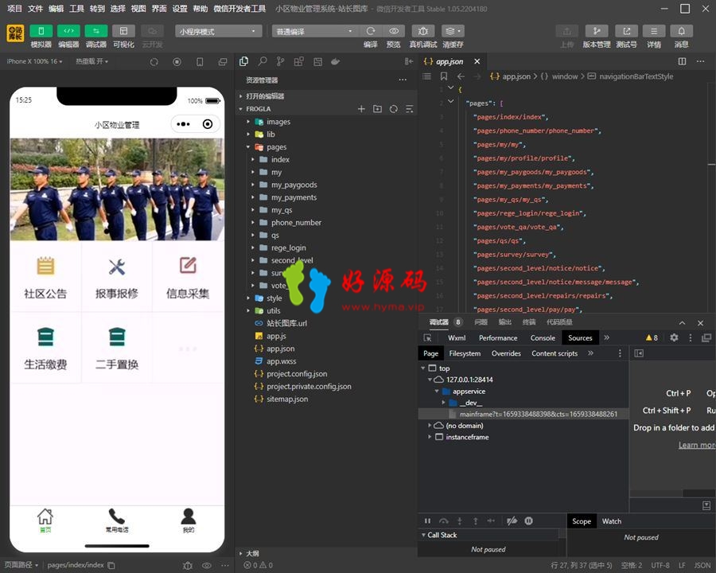Open the 工具 menu
Image resolution: width=716 pixels, height=573 pixels.
(76, 8)
